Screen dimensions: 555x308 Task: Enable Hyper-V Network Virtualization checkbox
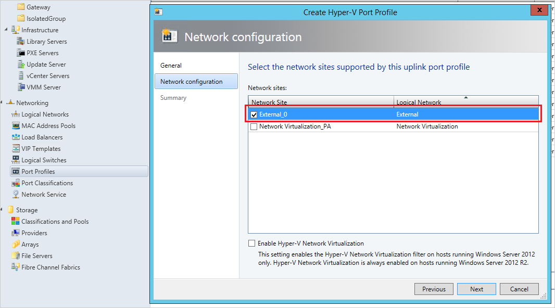point(251,243)
